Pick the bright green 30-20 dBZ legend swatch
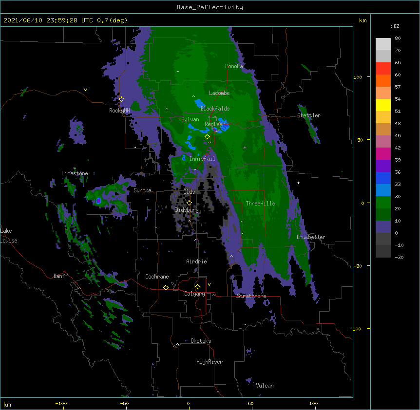420x410 pixels. (x=383, y=203)
